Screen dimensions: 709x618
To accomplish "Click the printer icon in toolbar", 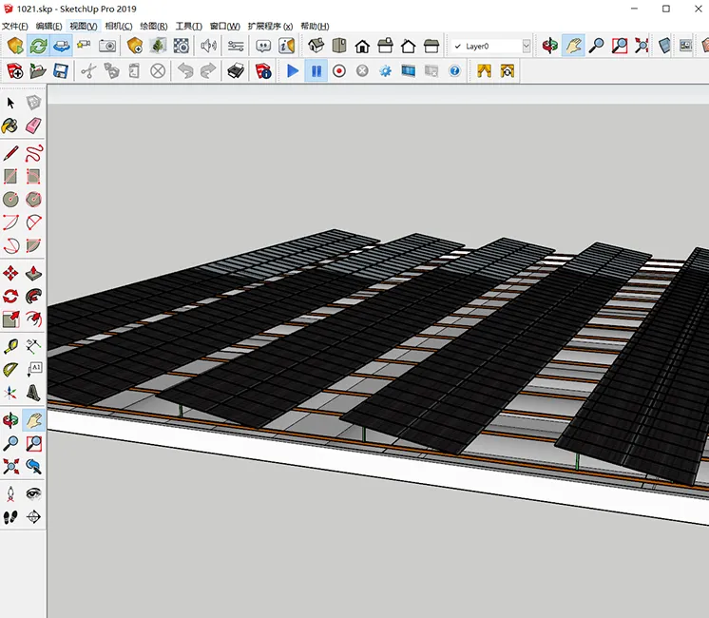I will (235, 70).
